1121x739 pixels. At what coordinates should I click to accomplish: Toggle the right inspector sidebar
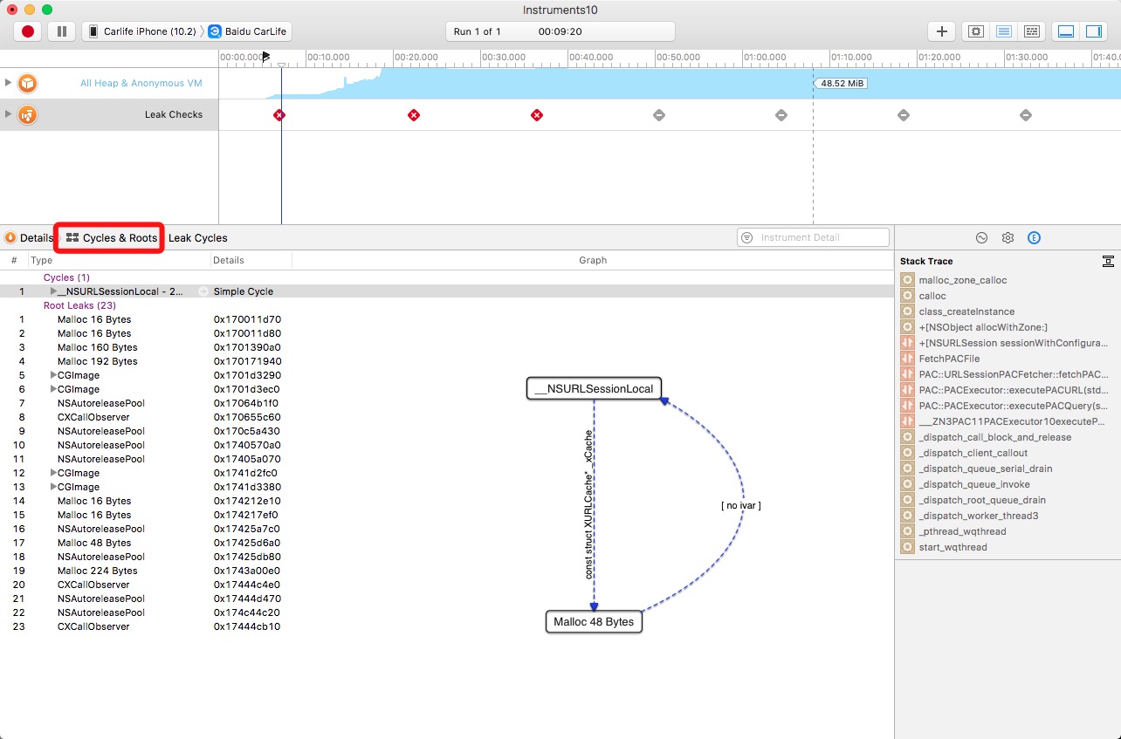[1093, 31]
